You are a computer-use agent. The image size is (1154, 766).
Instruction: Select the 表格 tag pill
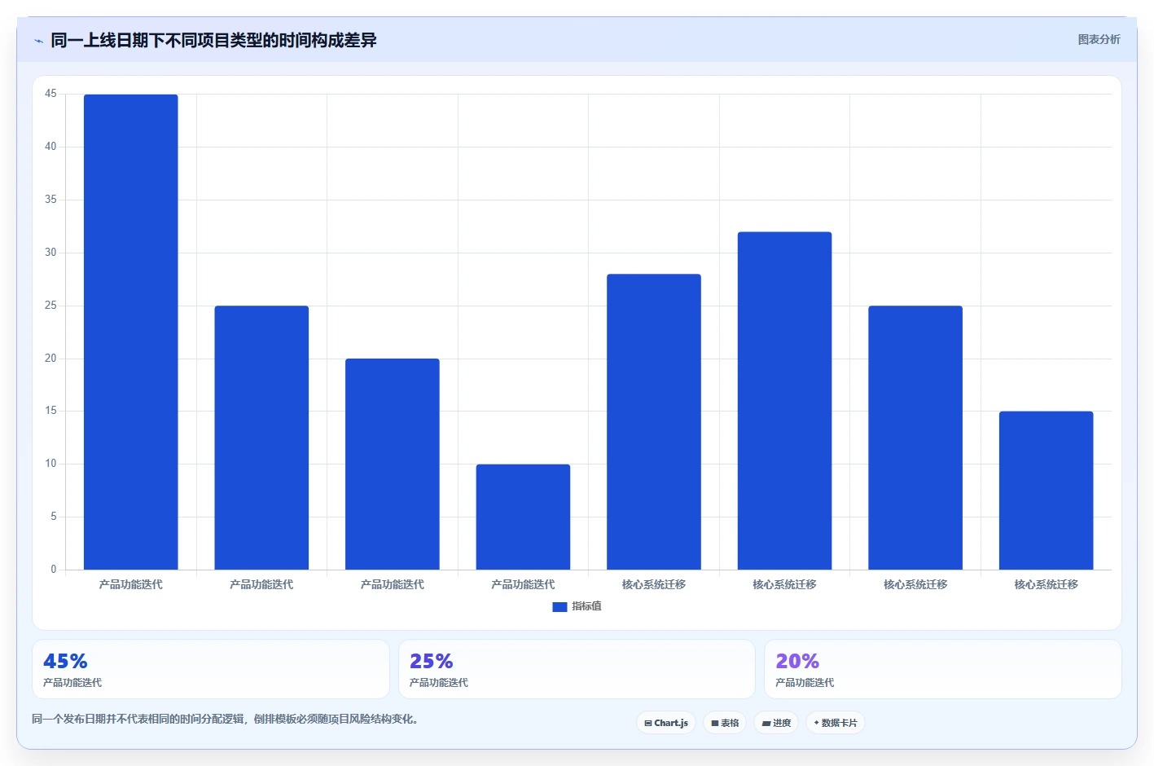725,723
